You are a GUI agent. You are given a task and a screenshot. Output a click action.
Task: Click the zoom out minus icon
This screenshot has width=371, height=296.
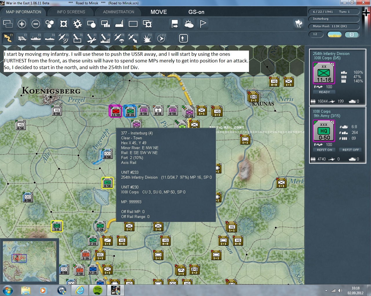[36, 24]
